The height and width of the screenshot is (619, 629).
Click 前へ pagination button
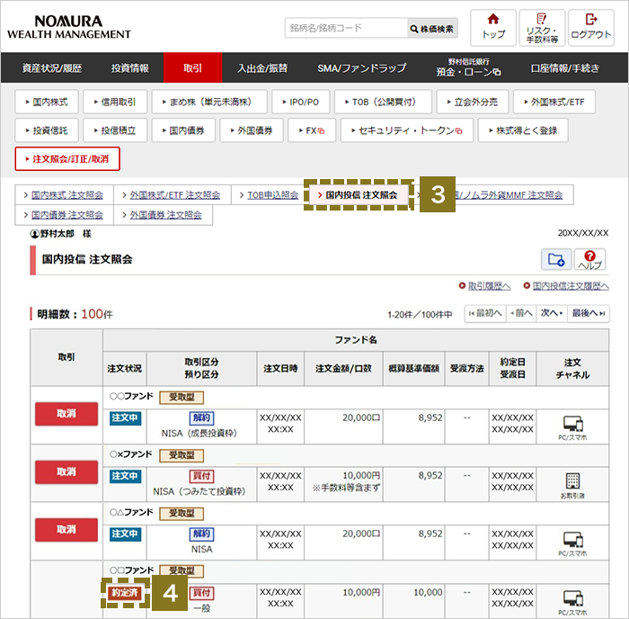point(521,313)
